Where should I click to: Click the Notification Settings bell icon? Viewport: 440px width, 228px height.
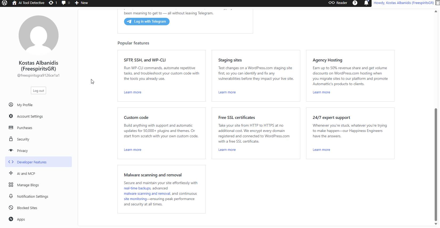[11, 196]
